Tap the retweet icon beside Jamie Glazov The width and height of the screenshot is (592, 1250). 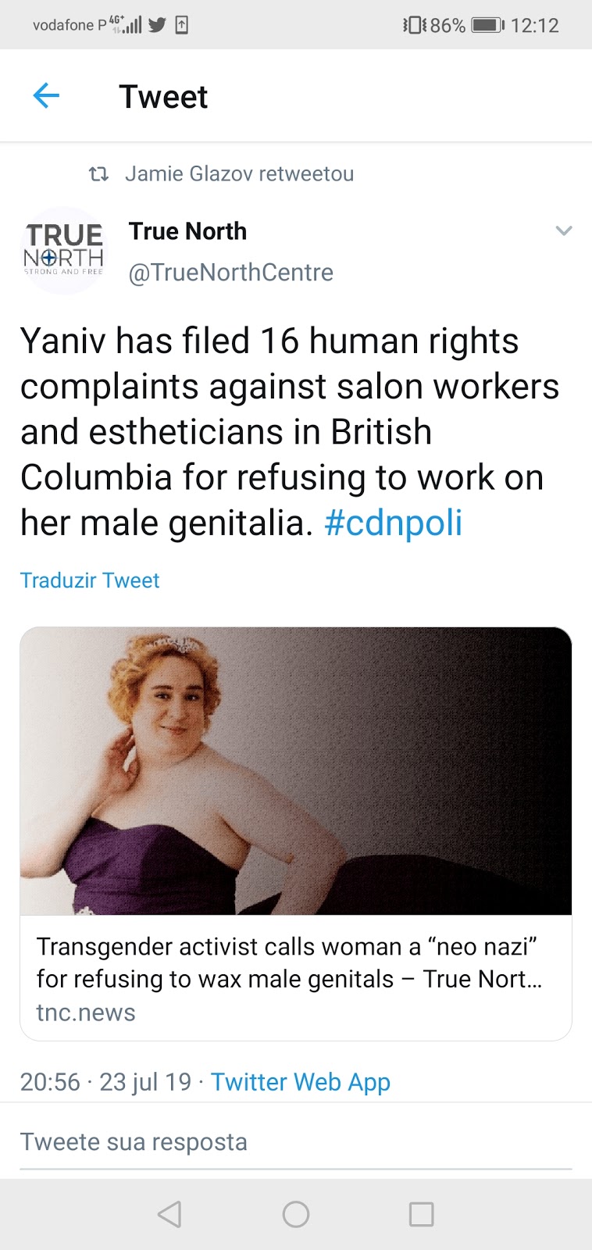click(98, 173)
